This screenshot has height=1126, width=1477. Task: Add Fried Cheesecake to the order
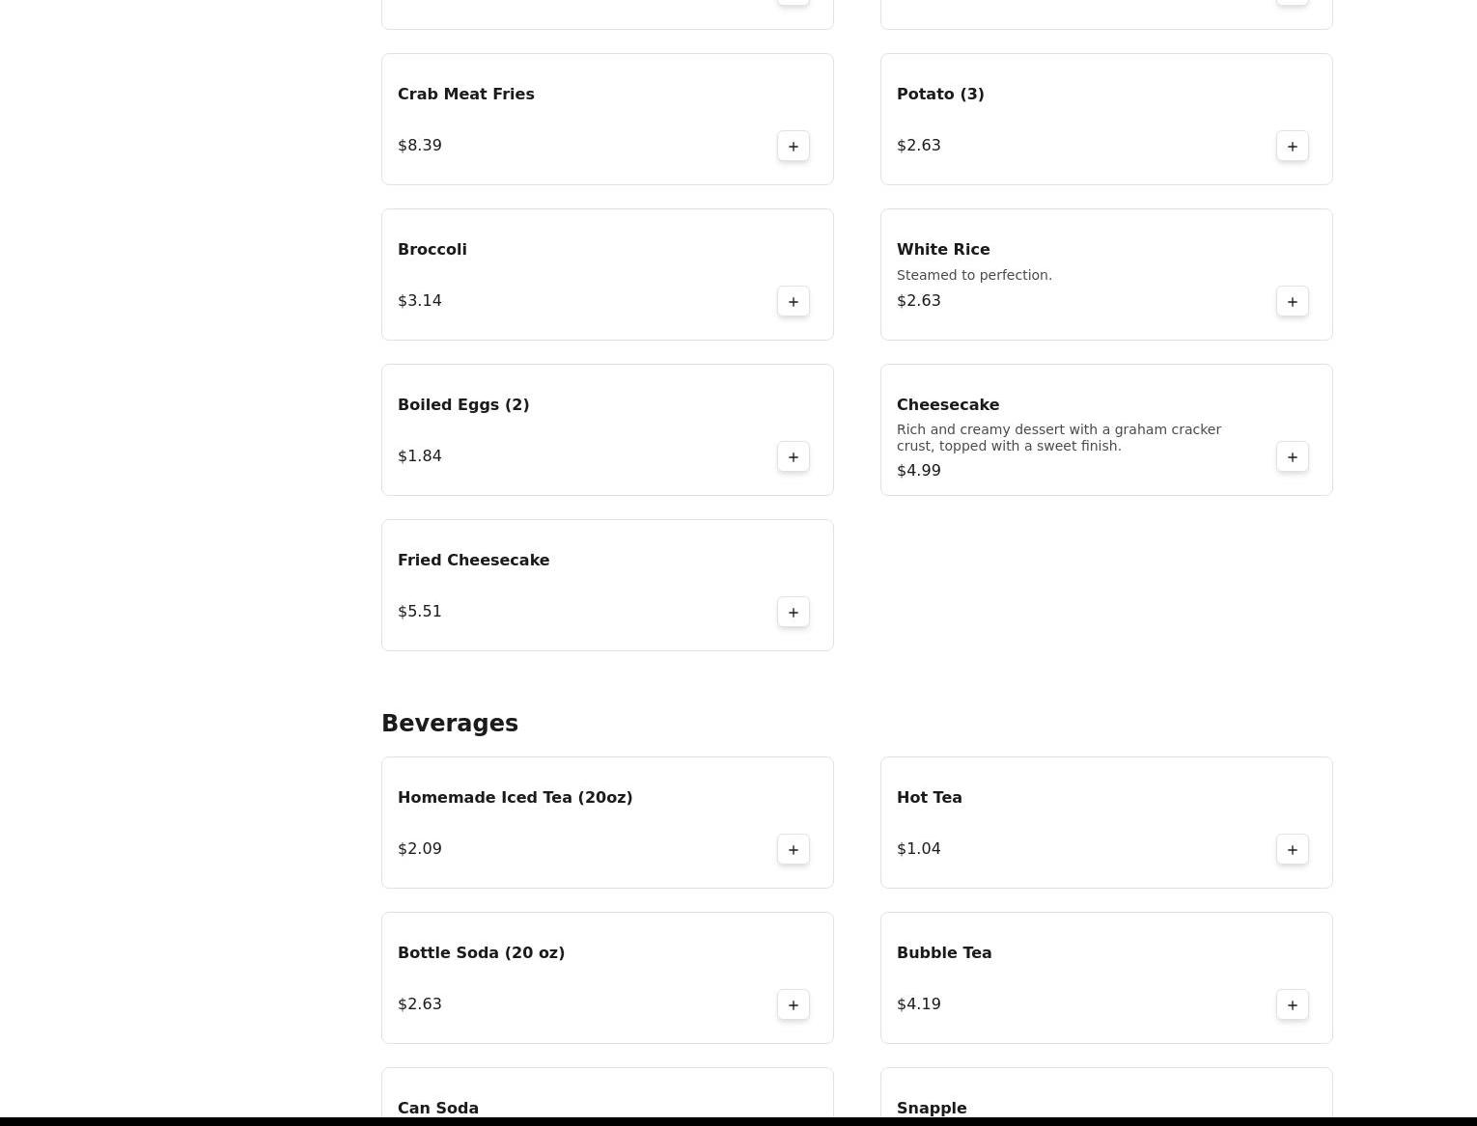[794, 613]
